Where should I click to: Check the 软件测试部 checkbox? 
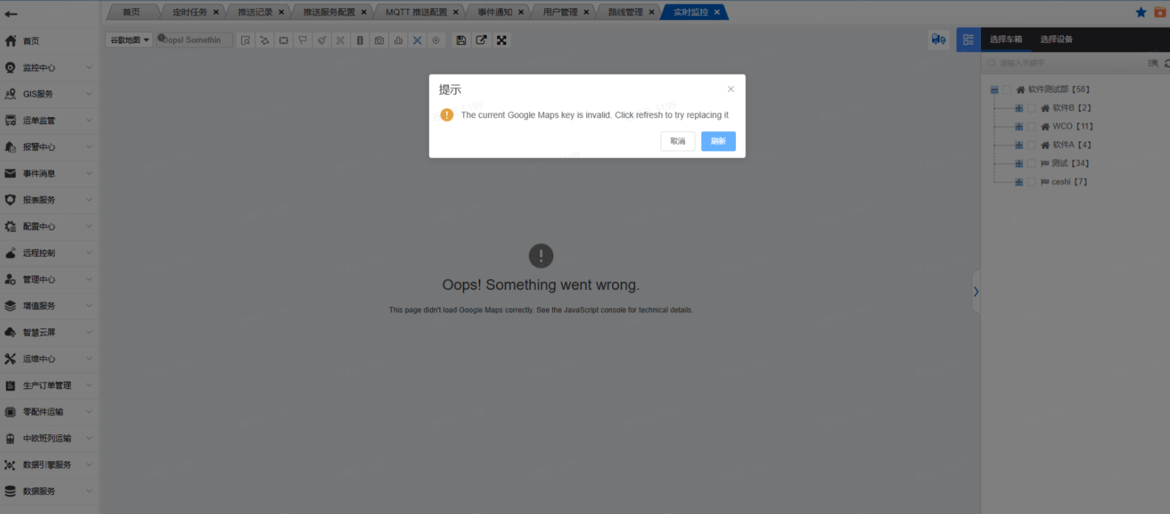coord(1007,90)
